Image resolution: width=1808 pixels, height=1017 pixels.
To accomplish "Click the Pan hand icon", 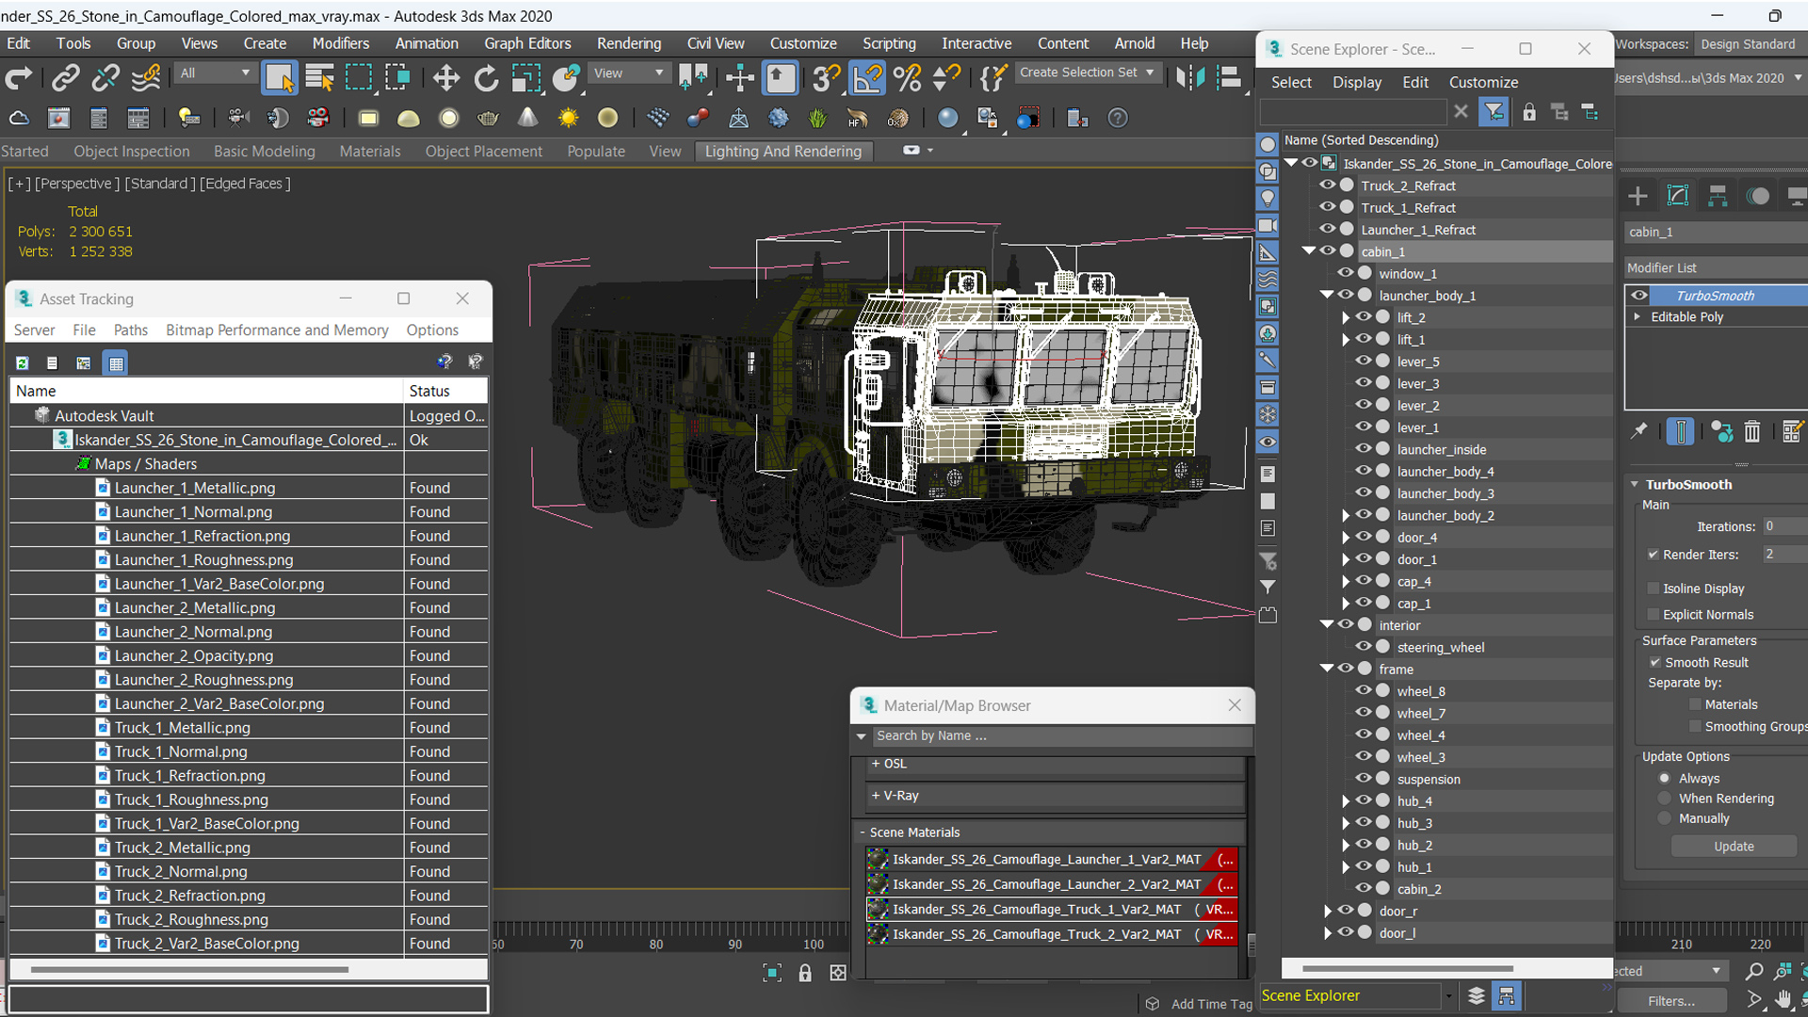I will [1784, 999].
